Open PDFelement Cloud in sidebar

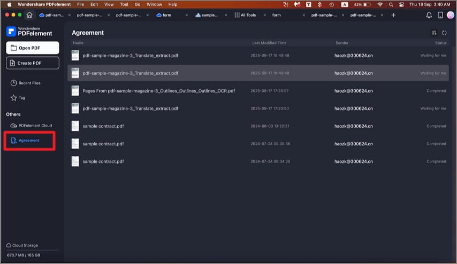point(35,126)
